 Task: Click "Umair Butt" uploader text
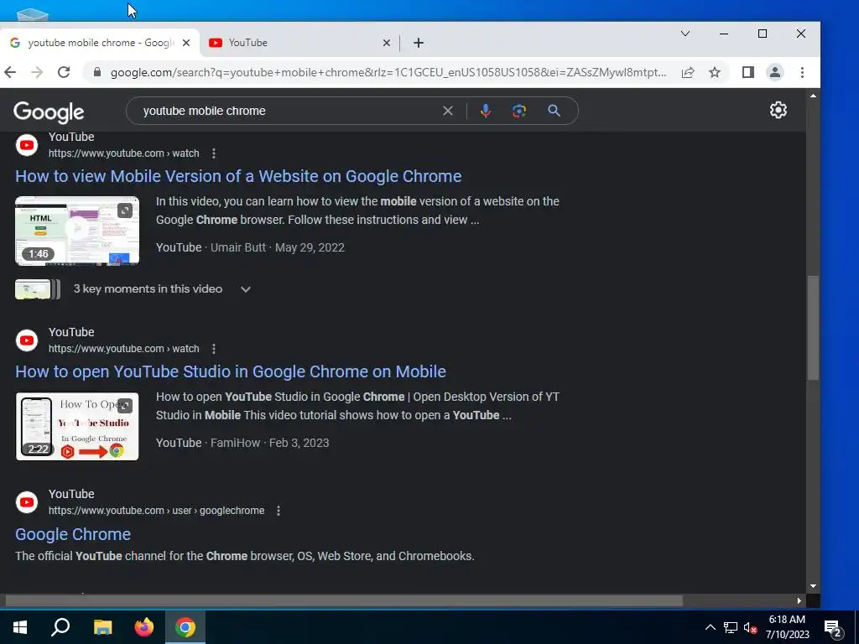click(237, 247)
